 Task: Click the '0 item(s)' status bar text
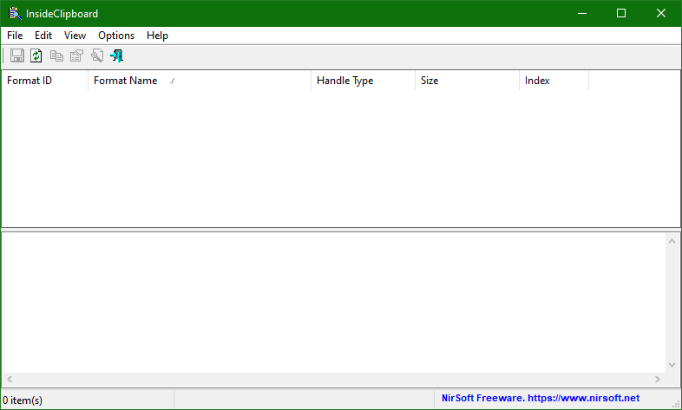pyautogui.click(x=23, y=400)
